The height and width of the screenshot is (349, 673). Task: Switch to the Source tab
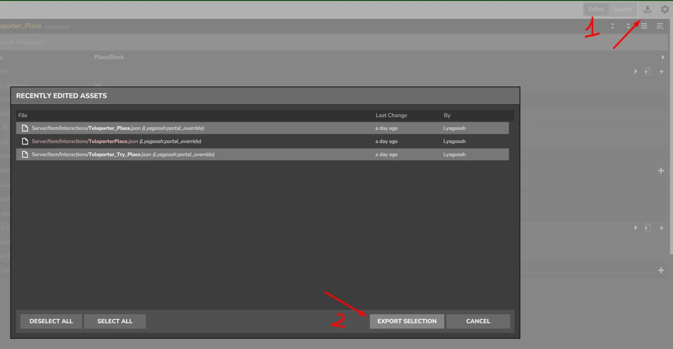pyautogui.click(x=622, y=10)
